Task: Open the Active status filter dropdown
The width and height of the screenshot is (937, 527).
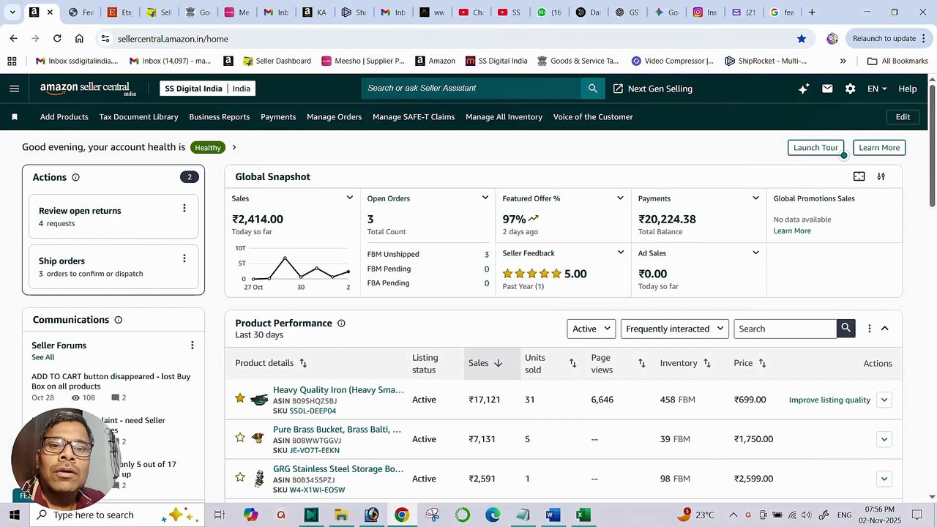Action: click(591, 329)
